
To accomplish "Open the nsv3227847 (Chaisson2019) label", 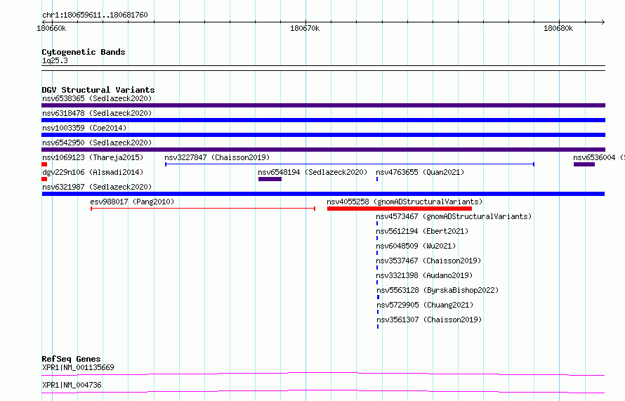I will [x=217, y=157].
